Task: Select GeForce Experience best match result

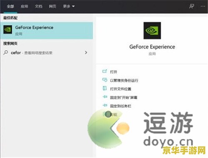Action: [47, 30]
